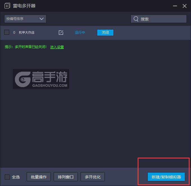Click the multi-instance plus icon in title bar

click(7, 6)
